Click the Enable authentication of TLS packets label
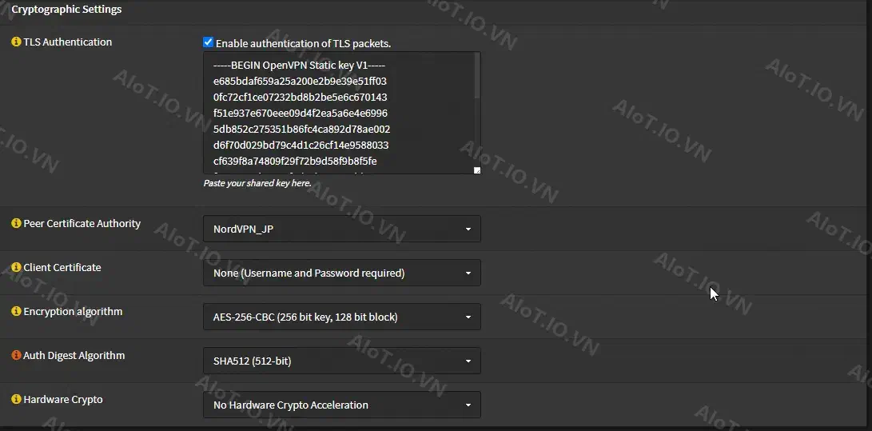The image size is (872, 431). 303,43
